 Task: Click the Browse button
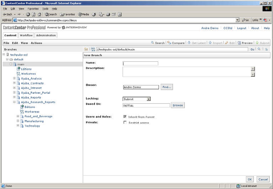tap(178, 105)
